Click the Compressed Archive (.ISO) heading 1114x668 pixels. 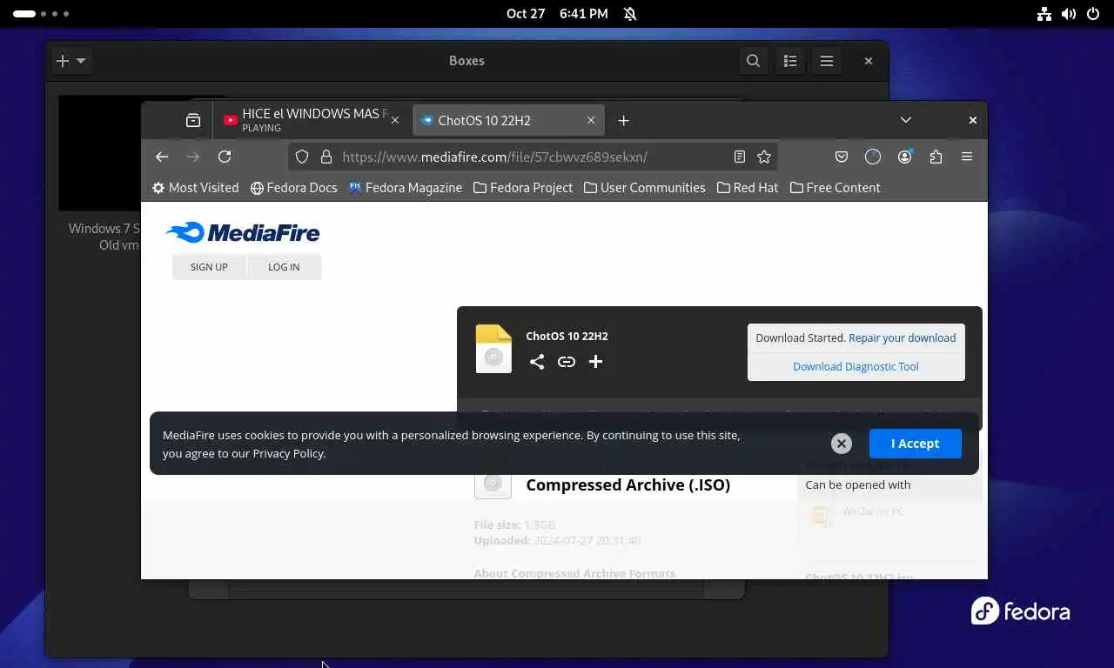coord(628,484)
